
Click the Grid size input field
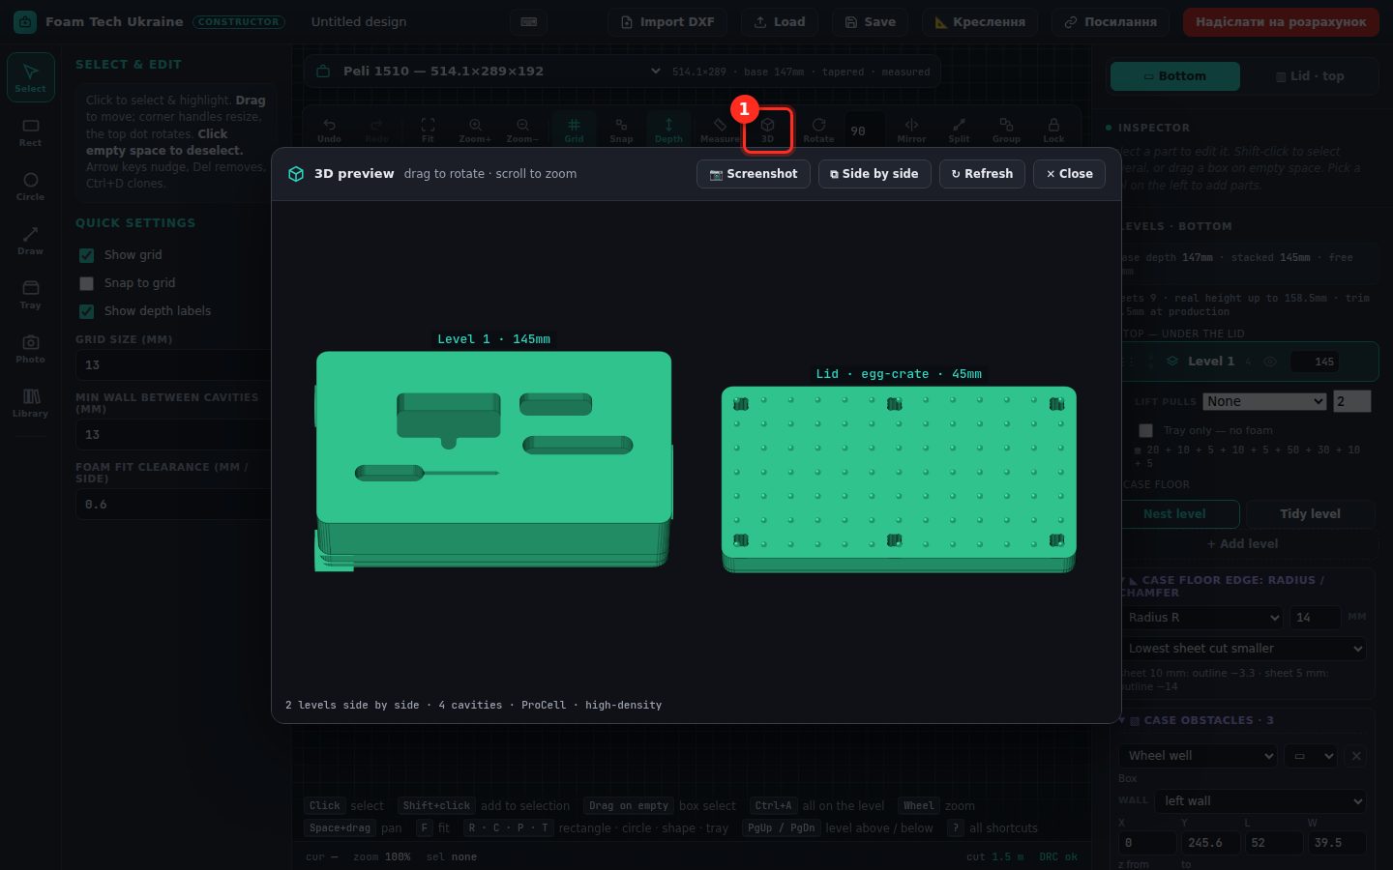[173, 365]
